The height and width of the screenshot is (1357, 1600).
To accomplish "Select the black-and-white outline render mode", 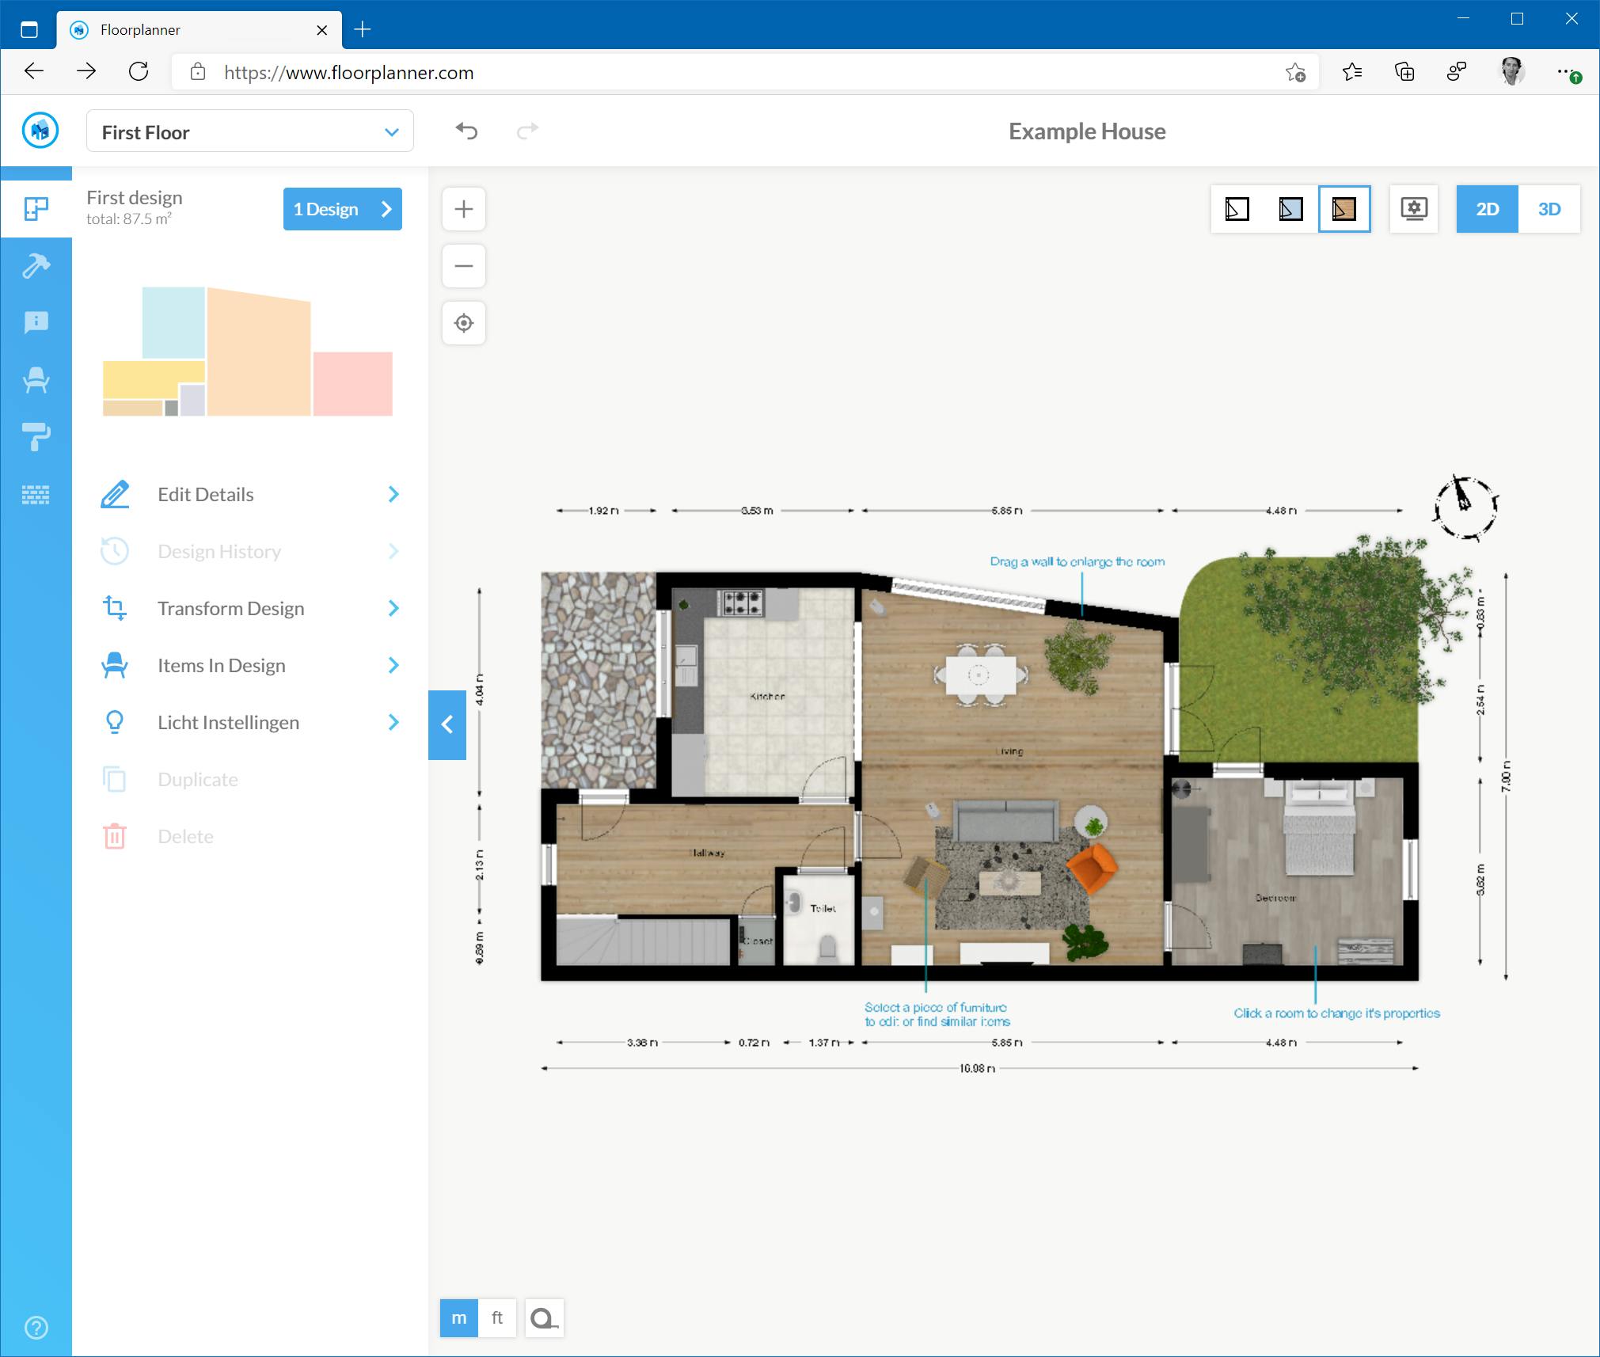I will pos(1237,209).
